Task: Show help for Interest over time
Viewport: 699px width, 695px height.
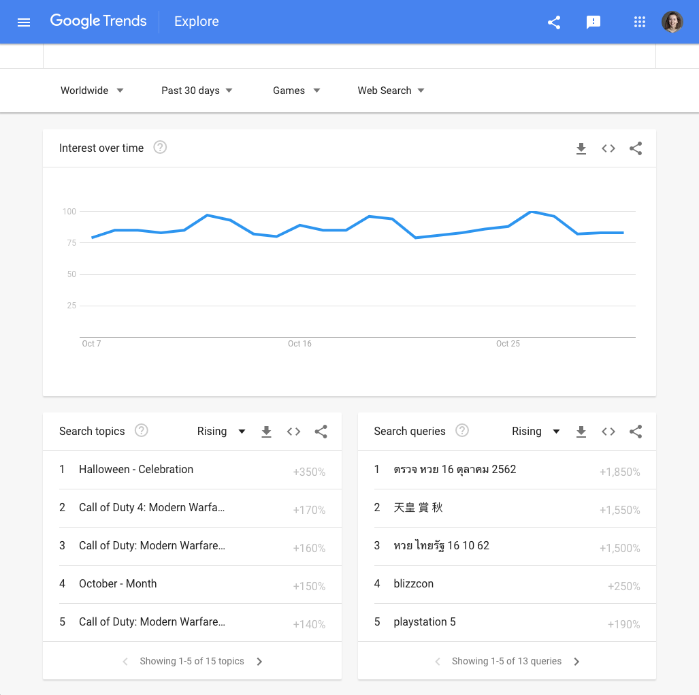Action: (160, 147)
